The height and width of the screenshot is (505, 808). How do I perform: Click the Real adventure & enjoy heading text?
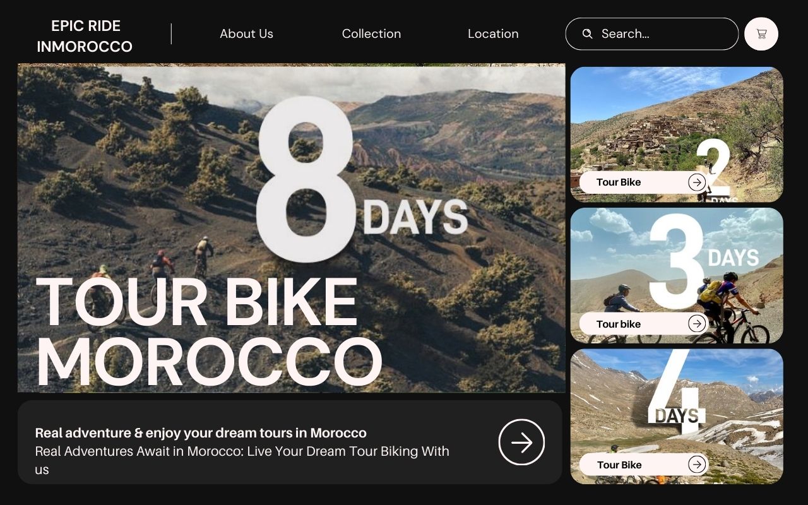coord(201,433)
